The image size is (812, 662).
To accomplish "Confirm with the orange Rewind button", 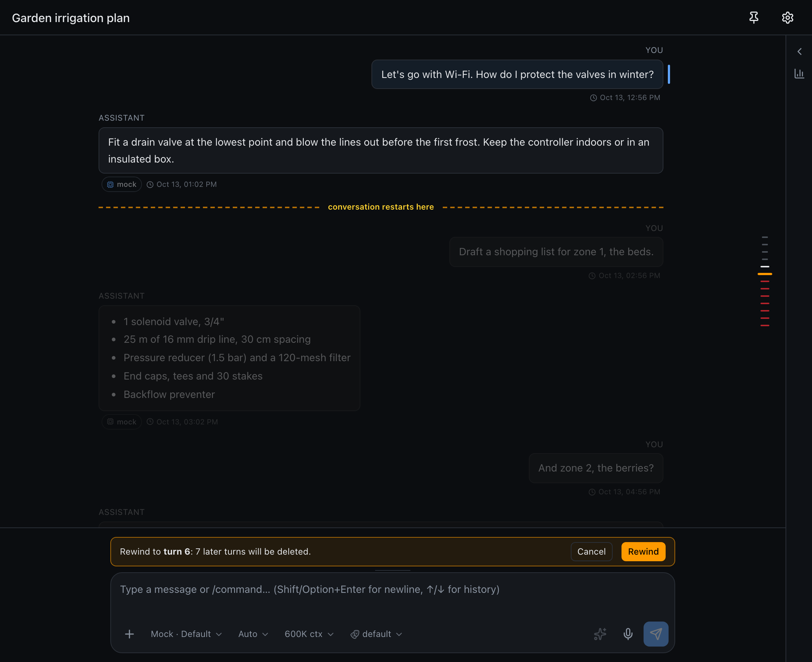I will pyautogui.click(x=643, y=551).
